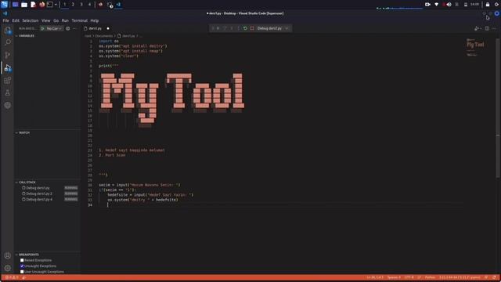
Task: Switch to workspace 3 in top panel
Action: (81, 5)
